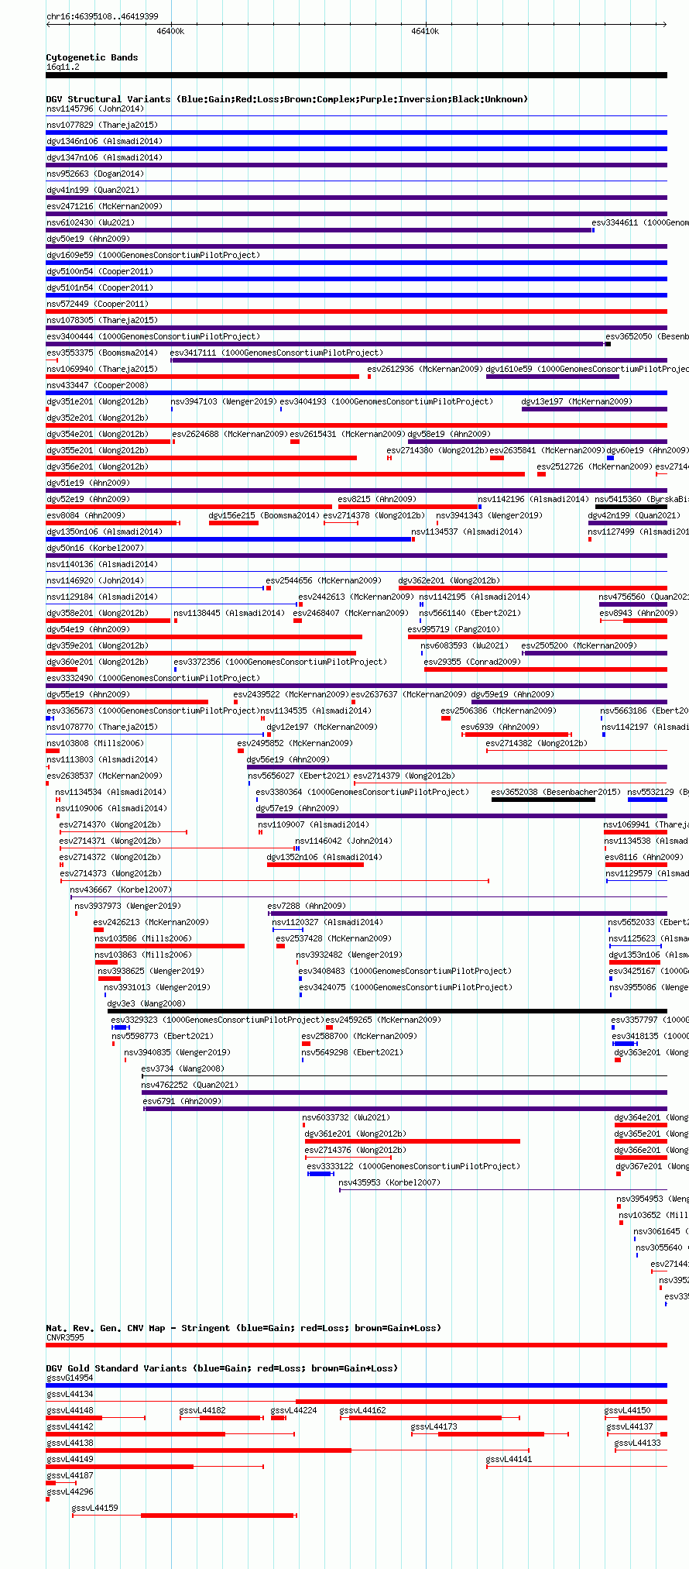Viewport: 689px width, 1569px height.
Task: Click esv3553375 (Boomsma2014) label
Action: (x=101, y=353)
